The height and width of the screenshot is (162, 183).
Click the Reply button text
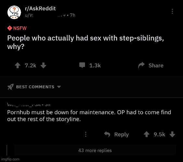(x=121, y=134)
